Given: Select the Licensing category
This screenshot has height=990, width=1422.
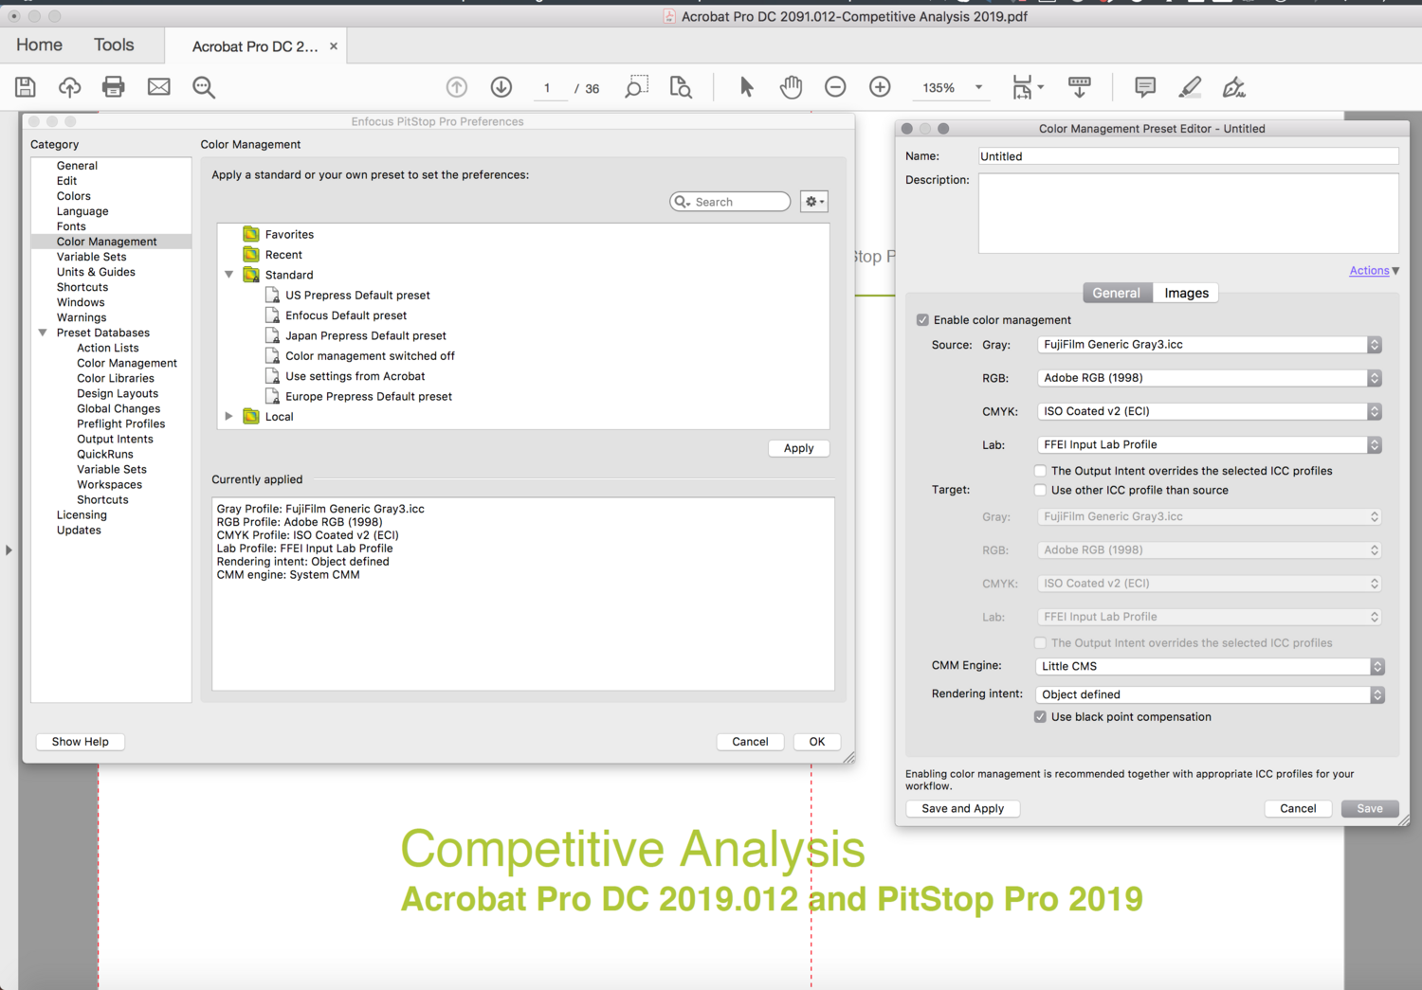Looking at the screenshot, I should coord(82,514).
